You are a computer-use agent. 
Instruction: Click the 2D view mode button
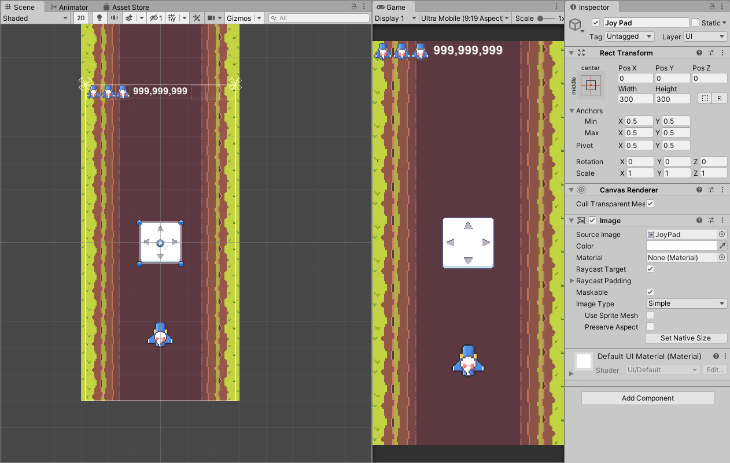tap(82, 18)
